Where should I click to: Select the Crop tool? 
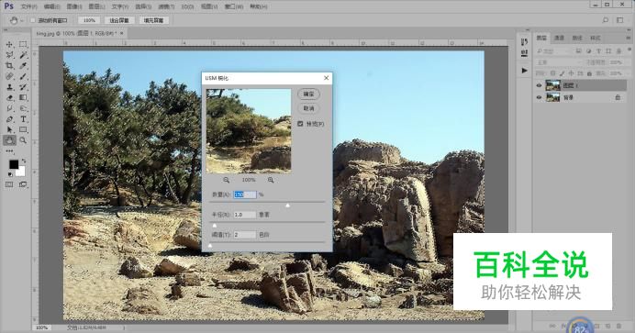pyautogui.click(x=9, y=65)
